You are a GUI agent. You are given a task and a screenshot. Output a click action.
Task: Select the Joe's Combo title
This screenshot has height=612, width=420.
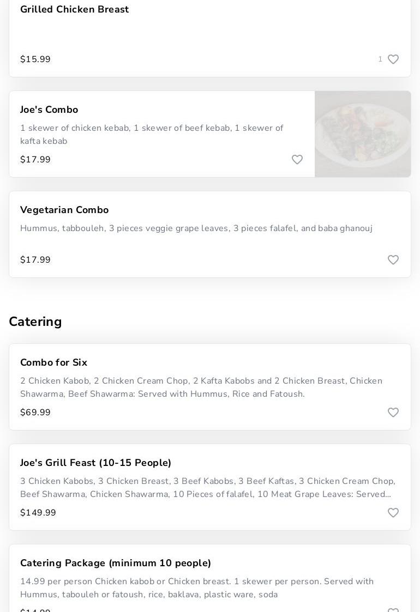pyautogui.click(x=49, y=110)
